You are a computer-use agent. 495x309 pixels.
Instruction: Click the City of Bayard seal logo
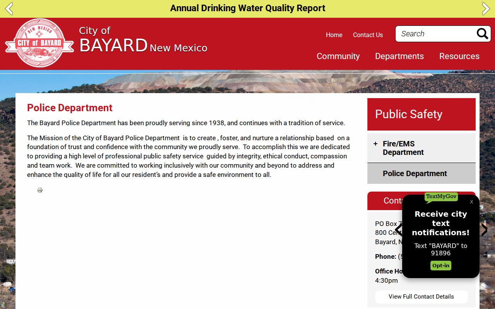(39, 43)
